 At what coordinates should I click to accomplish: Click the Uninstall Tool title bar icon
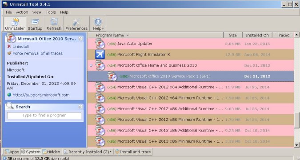pyautogui.click(x=5, y=4)
